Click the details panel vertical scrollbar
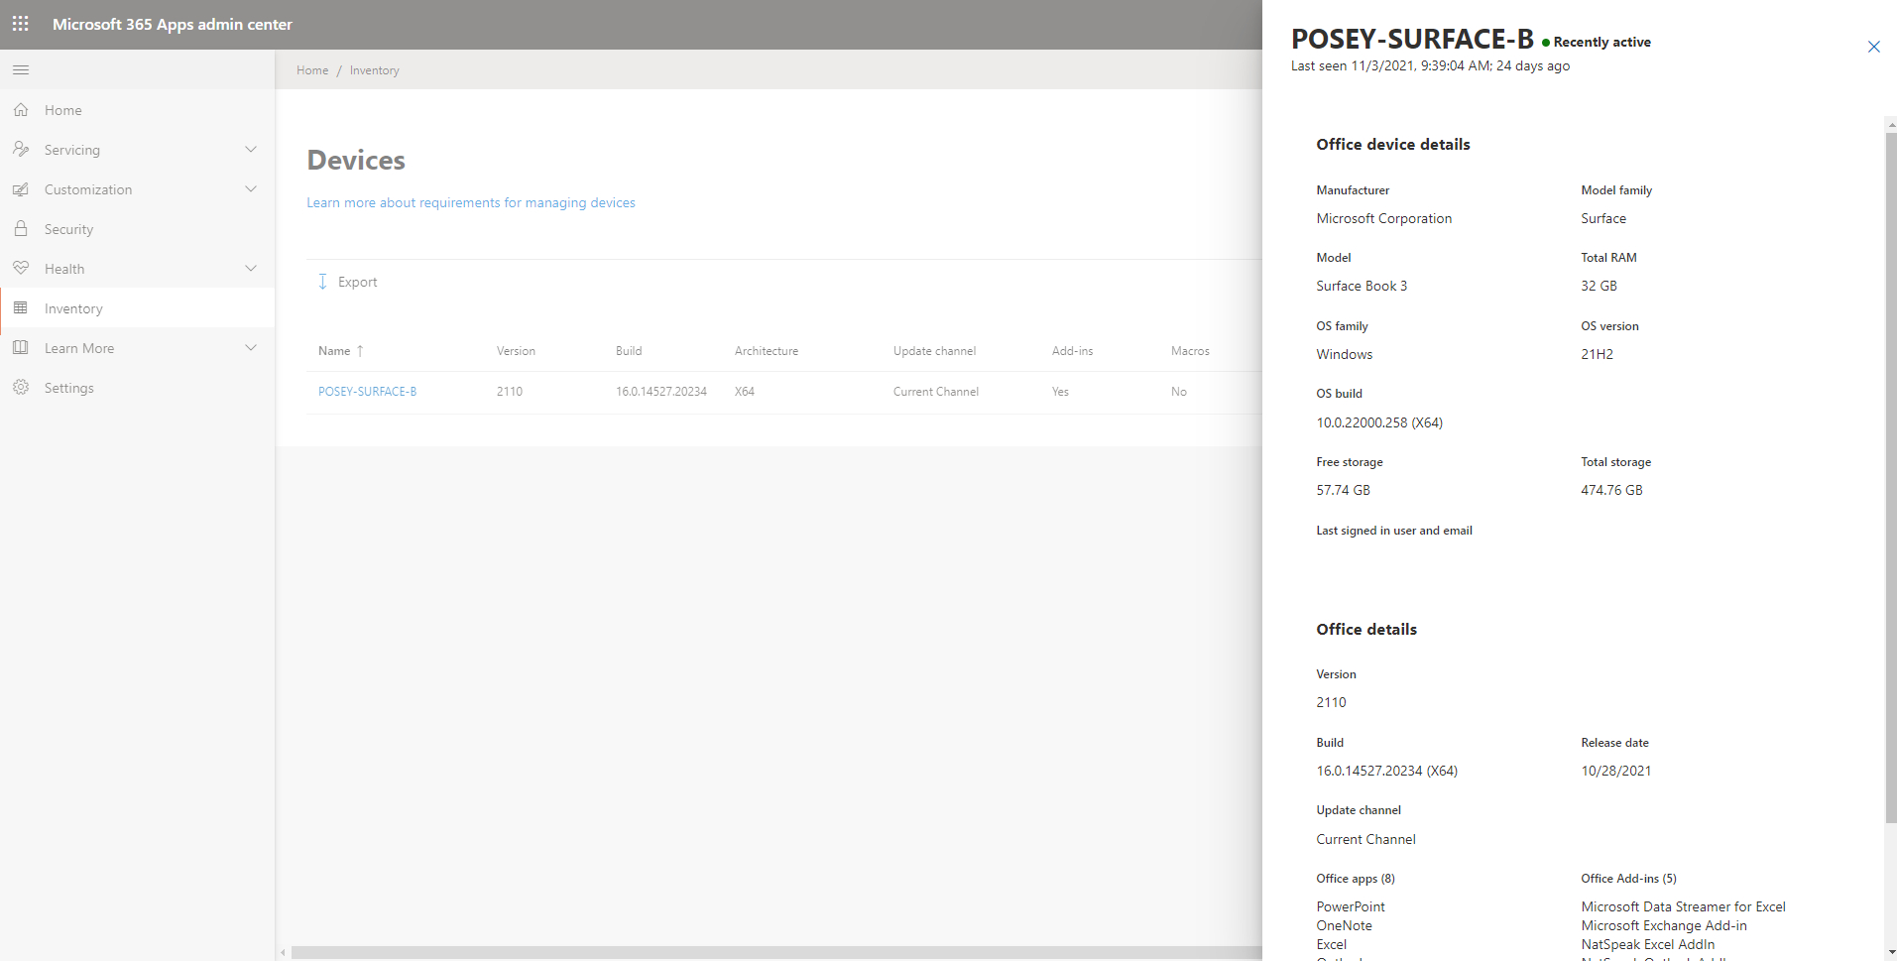 (x=1890, y=476)
